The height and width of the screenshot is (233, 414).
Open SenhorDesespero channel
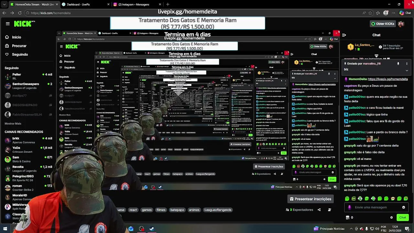coord(28,86)
